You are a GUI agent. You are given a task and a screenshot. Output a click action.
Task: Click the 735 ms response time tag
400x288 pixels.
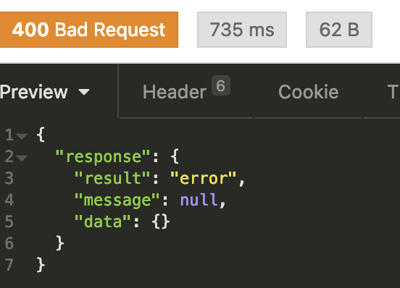(x=242, y=30)
